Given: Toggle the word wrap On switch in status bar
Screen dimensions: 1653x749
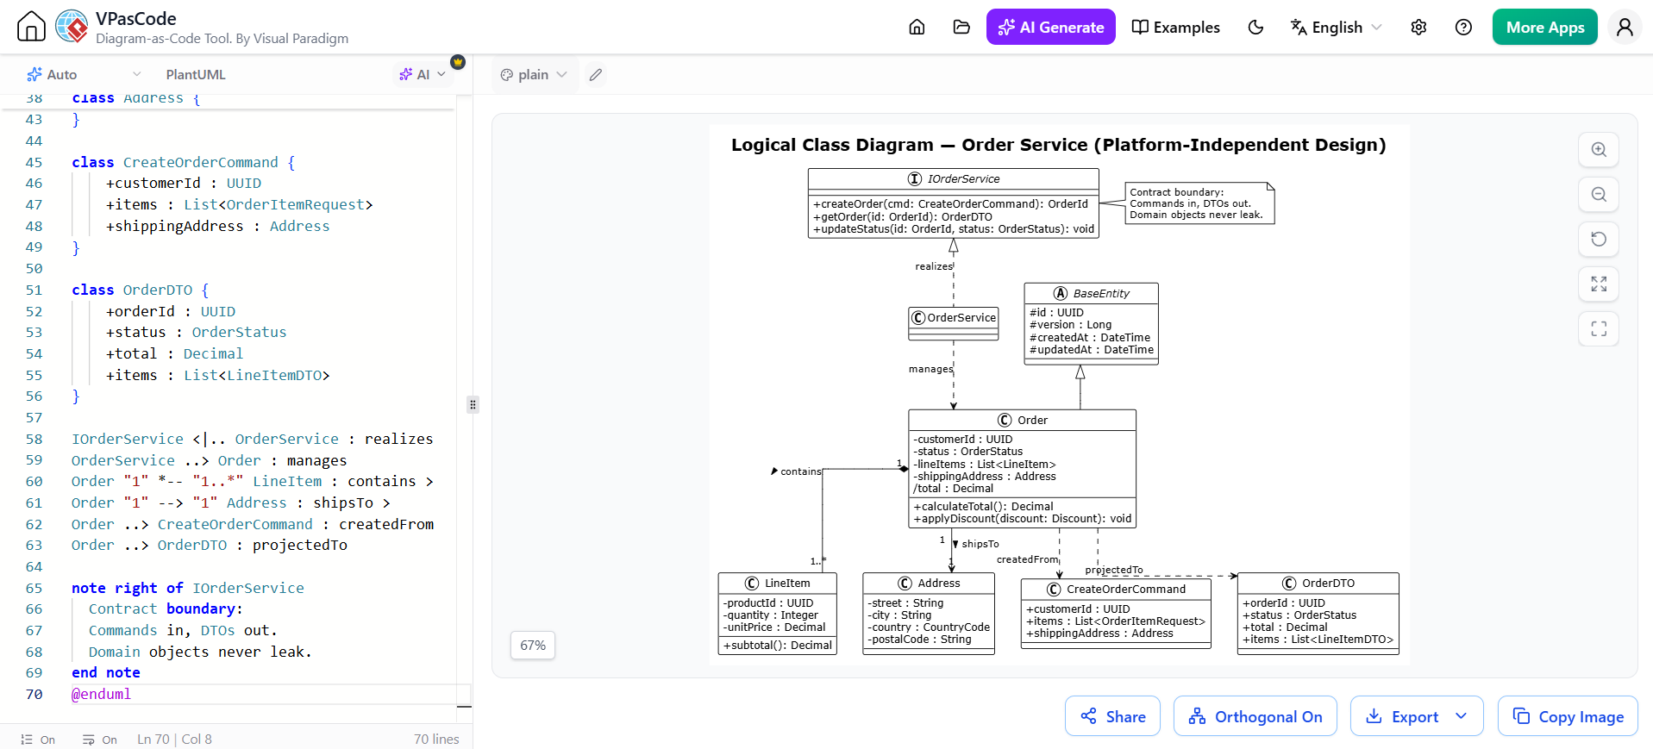Looking at the screenshot, I should pos(100,740).
